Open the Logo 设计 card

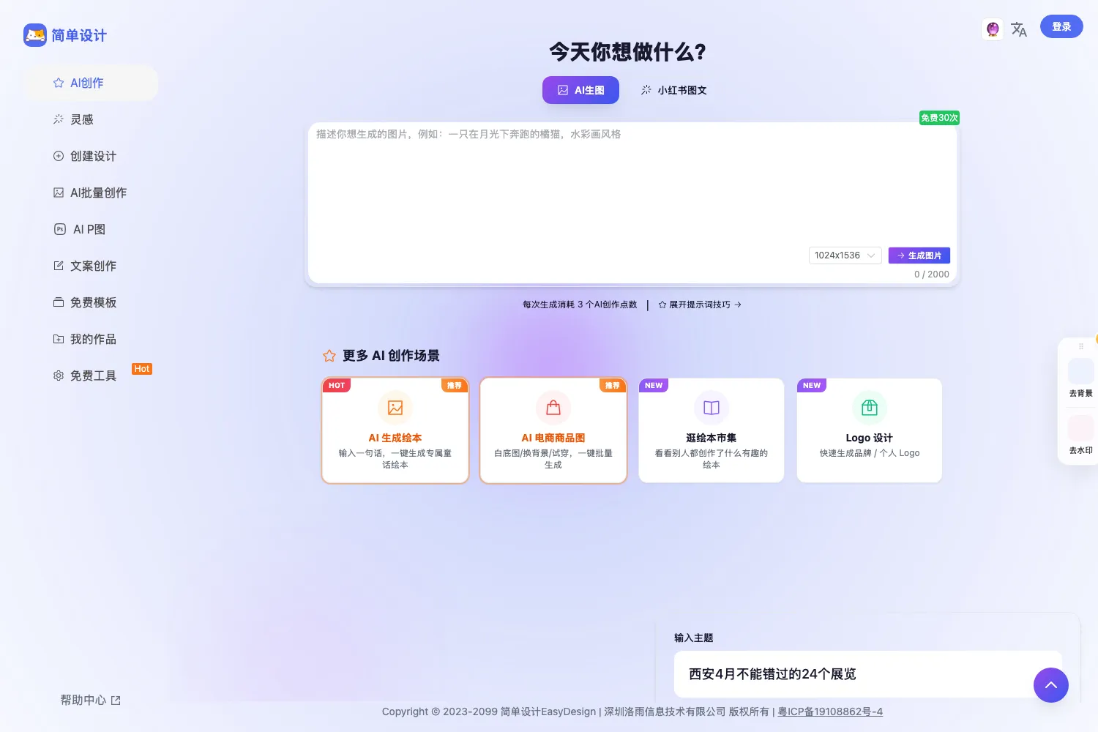[870, 430]
